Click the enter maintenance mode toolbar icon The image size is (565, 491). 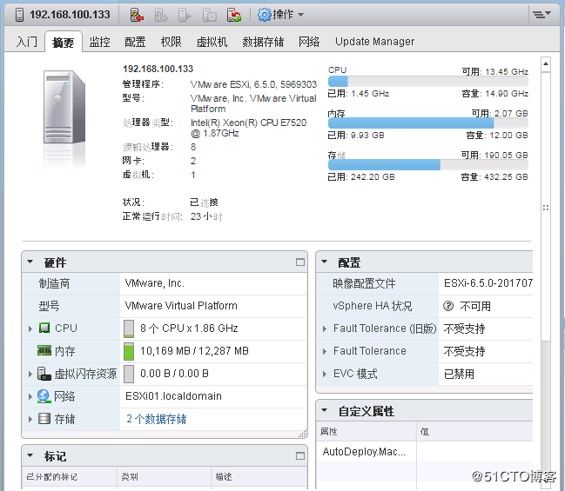[137, 15]
